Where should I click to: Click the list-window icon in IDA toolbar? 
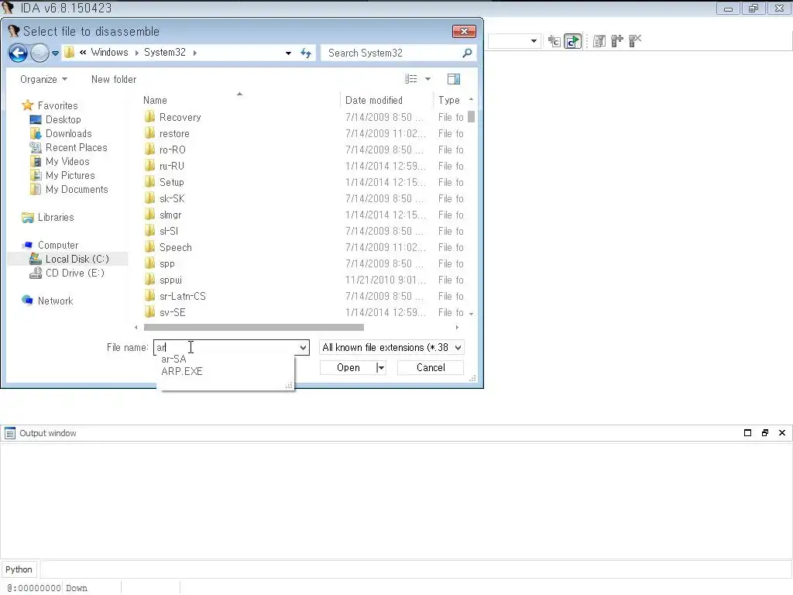click(x=599, y=41)
